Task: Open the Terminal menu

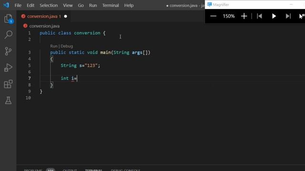Action: tap(111, 5)
